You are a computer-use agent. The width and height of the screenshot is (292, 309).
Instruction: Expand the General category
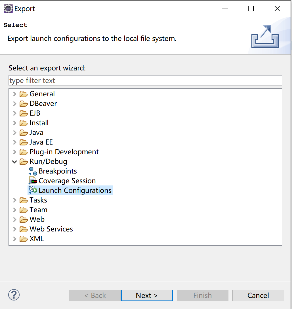(x=14, y=94)
